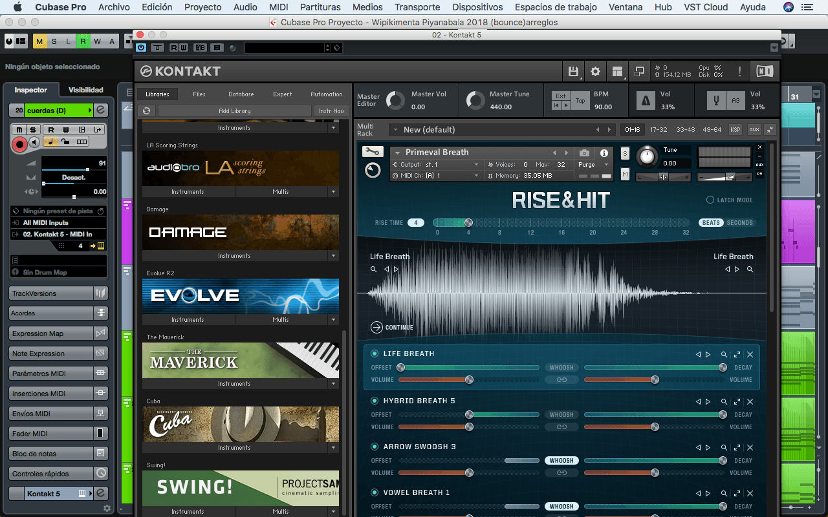Open The Maverick Instruments button

[x=234, y=384]
